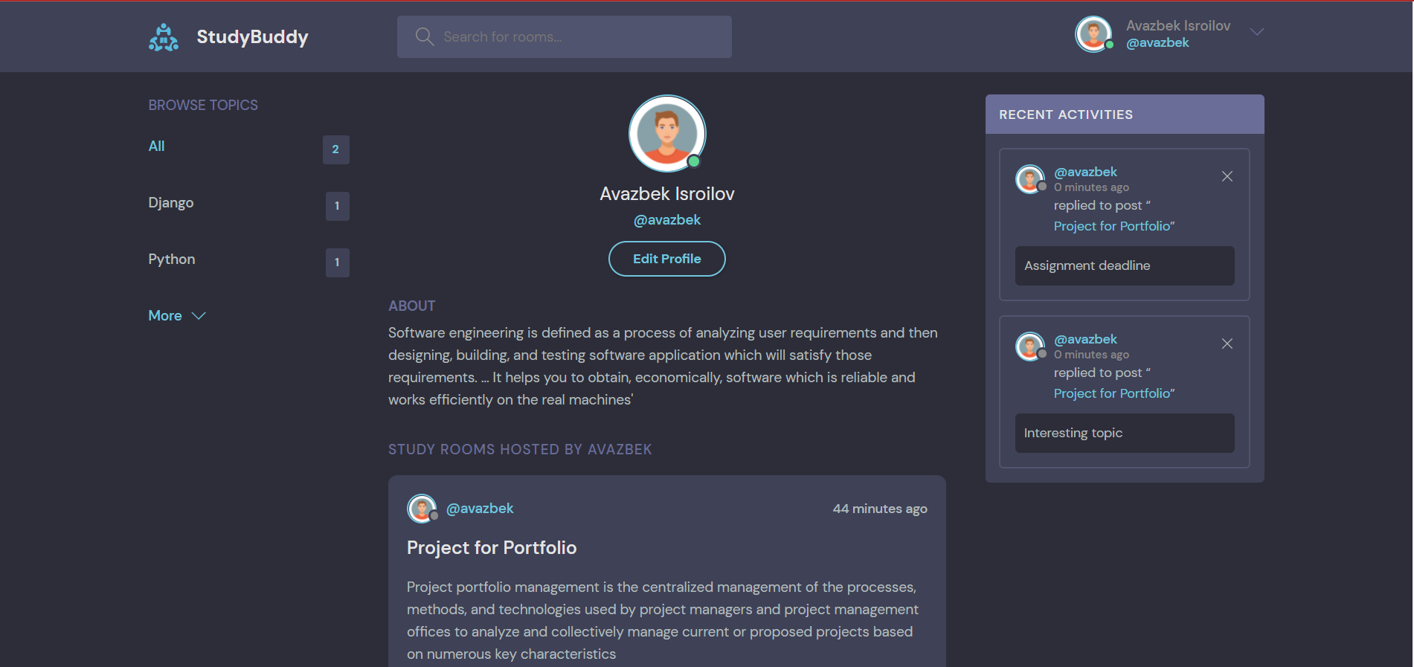Image resolution: width=1414 pixels, height=667 pixels.
Task: Dismiss the "Assignment deadline" activity
Action: 1227,176
